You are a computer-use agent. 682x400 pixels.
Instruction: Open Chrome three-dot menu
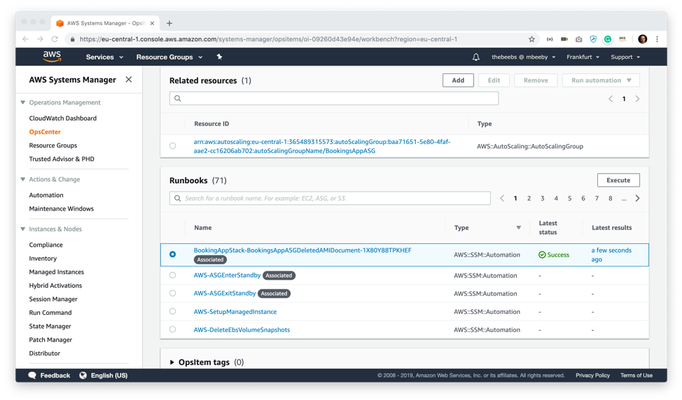[657, 39]
